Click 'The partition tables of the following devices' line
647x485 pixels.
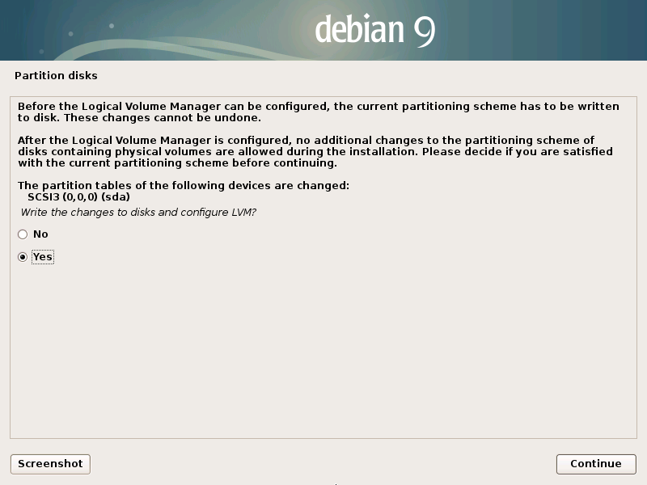[x=184, y=186]
